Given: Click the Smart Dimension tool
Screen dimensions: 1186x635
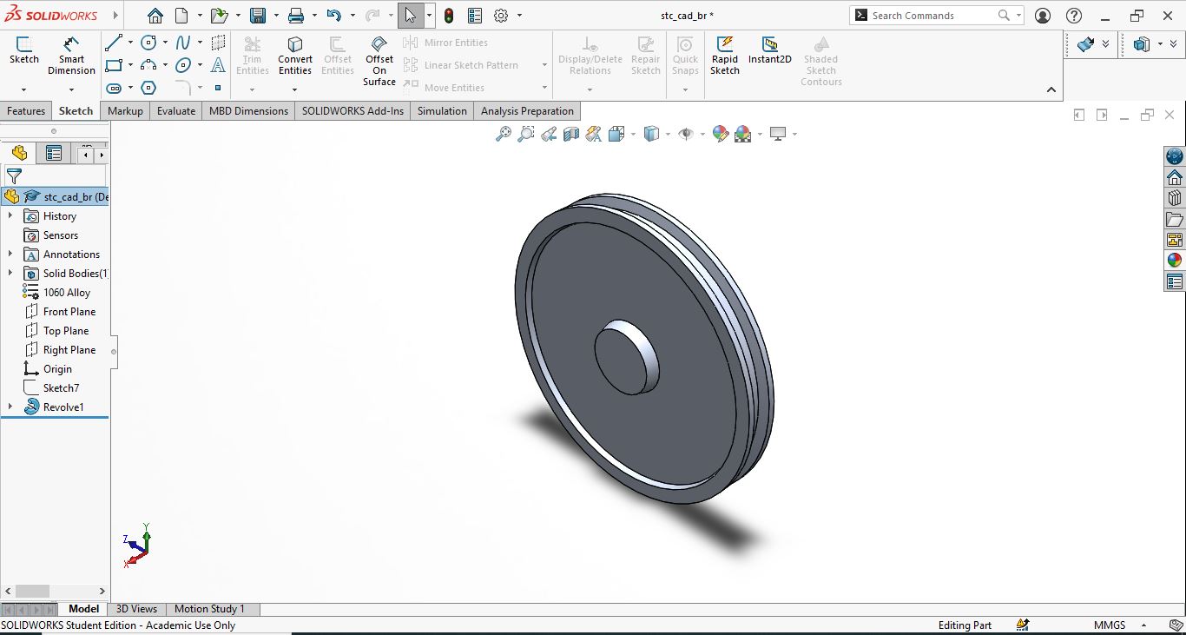Looking at the screenshot, I should point(71,56).
